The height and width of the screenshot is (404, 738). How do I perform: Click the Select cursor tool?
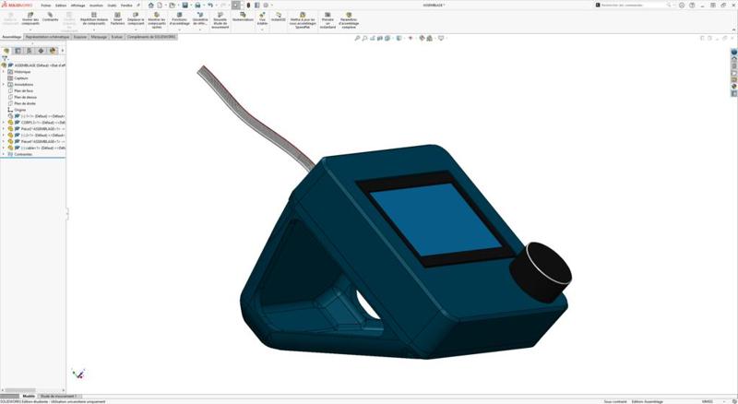[236, 6]
